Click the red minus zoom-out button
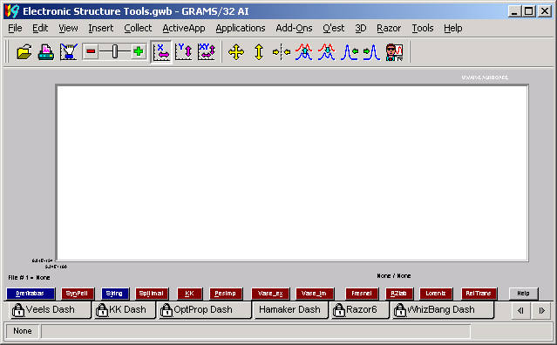 coord(91,51)
